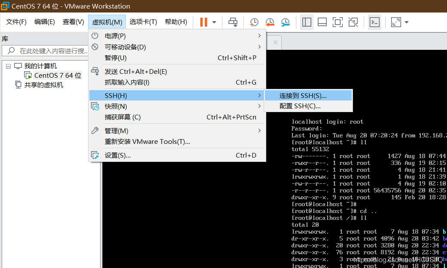Select 连接到 SSH(S)... in the submenu
447x268 pixels.
308,95
